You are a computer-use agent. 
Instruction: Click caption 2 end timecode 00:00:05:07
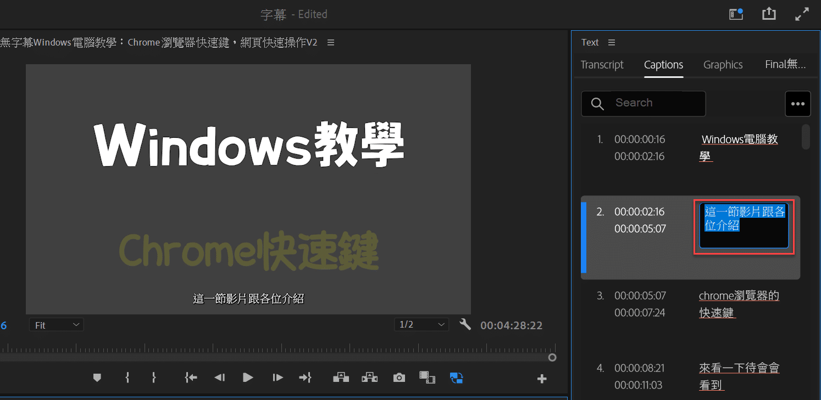coord(640,228)
